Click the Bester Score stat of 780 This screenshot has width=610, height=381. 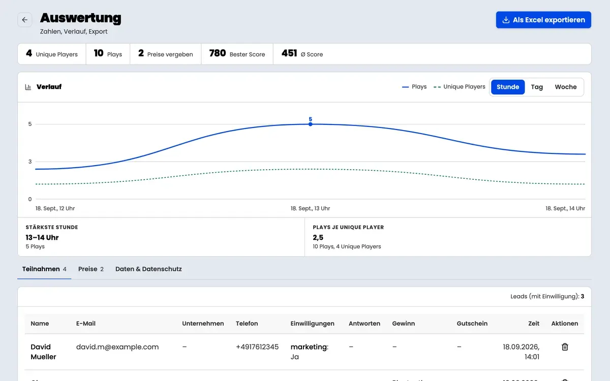237,54
